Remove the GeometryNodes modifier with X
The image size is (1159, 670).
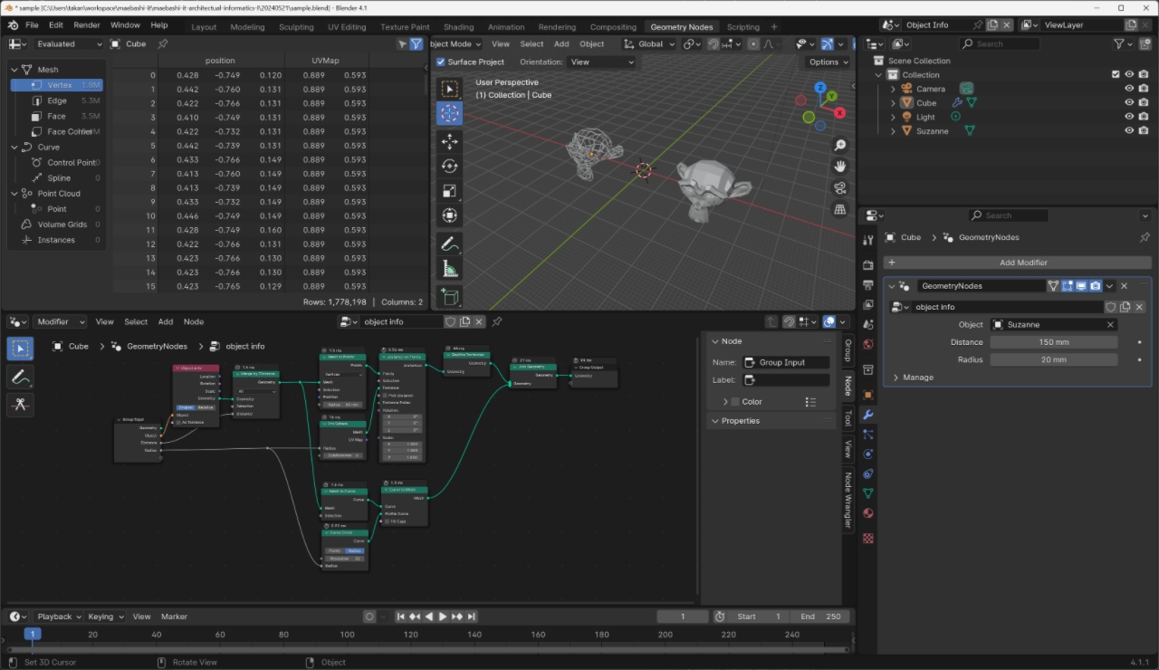1124,286
